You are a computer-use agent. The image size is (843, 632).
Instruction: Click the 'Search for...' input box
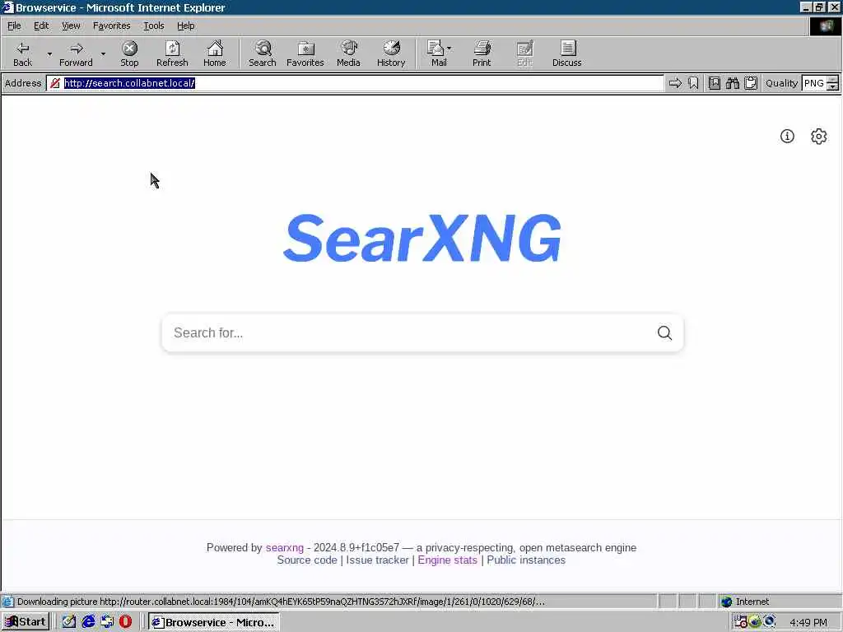pos(408,332)
